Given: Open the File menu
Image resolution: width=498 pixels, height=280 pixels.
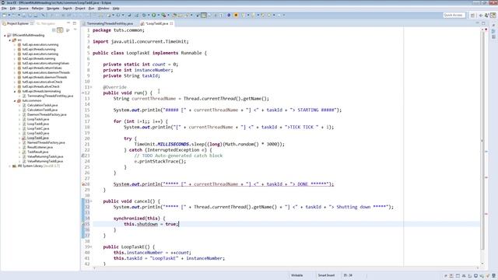Looking at the screenshot, I should [x=4, y=9].
